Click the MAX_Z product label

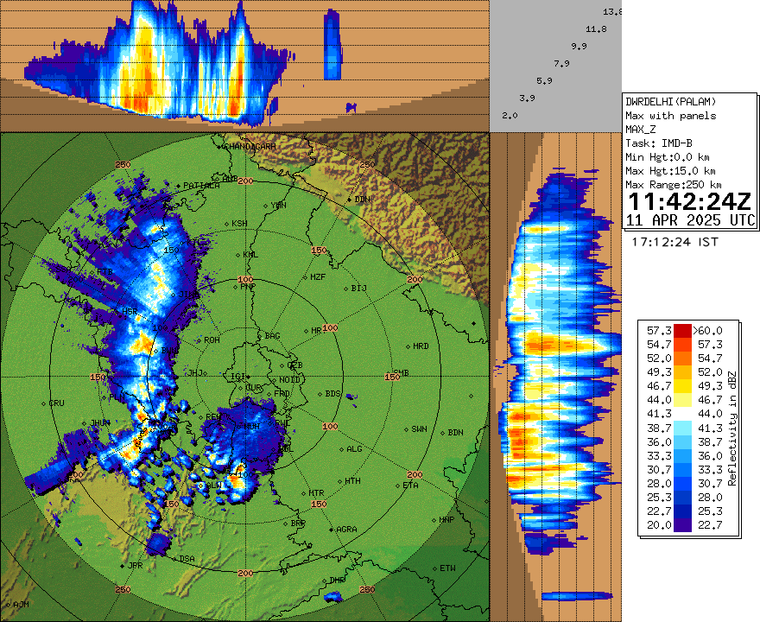[640, 130]
